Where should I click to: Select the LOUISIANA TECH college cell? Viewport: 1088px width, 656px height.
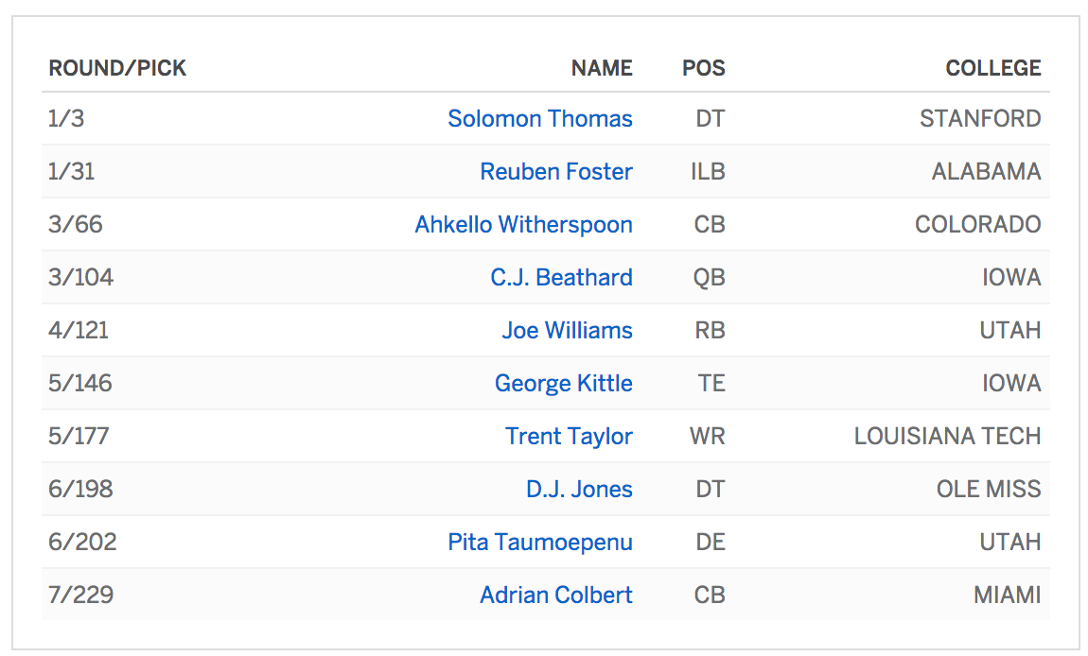[947, 437]
